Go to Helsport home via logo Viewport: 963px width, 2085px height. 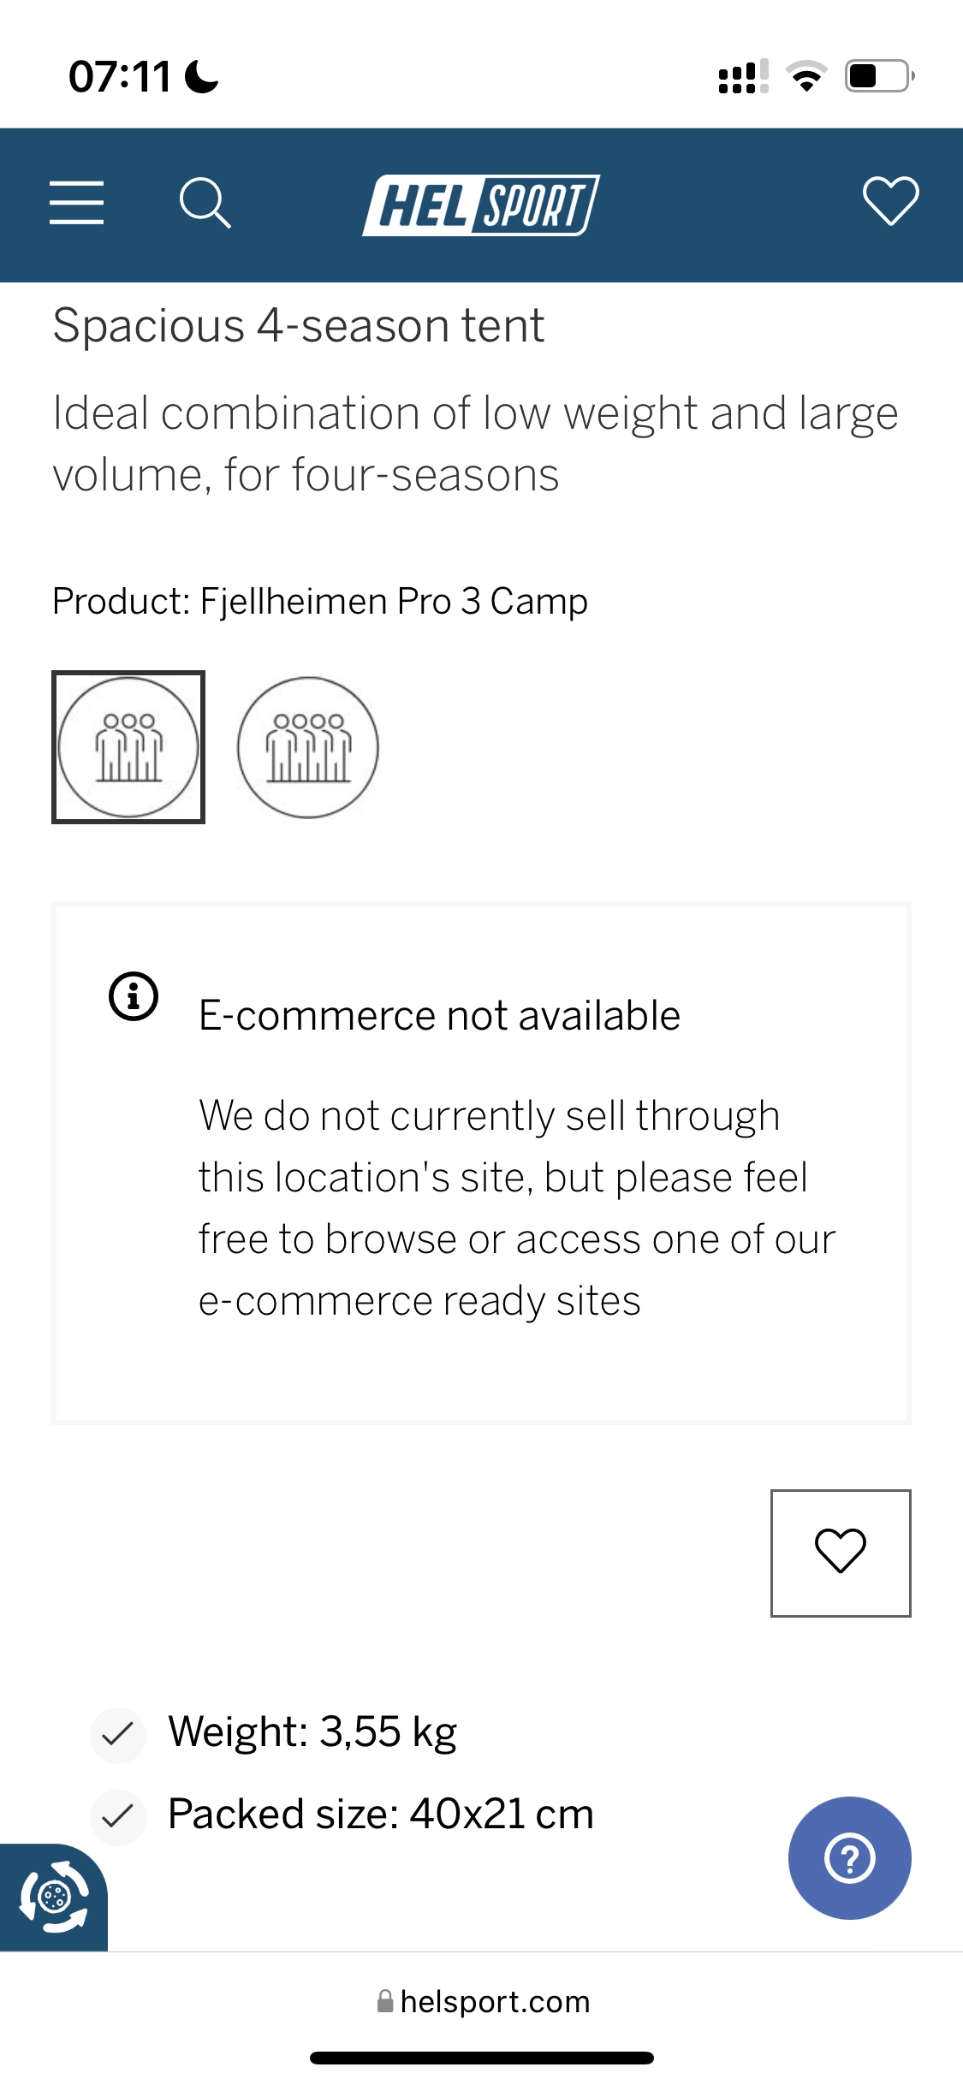coord(481,205)
